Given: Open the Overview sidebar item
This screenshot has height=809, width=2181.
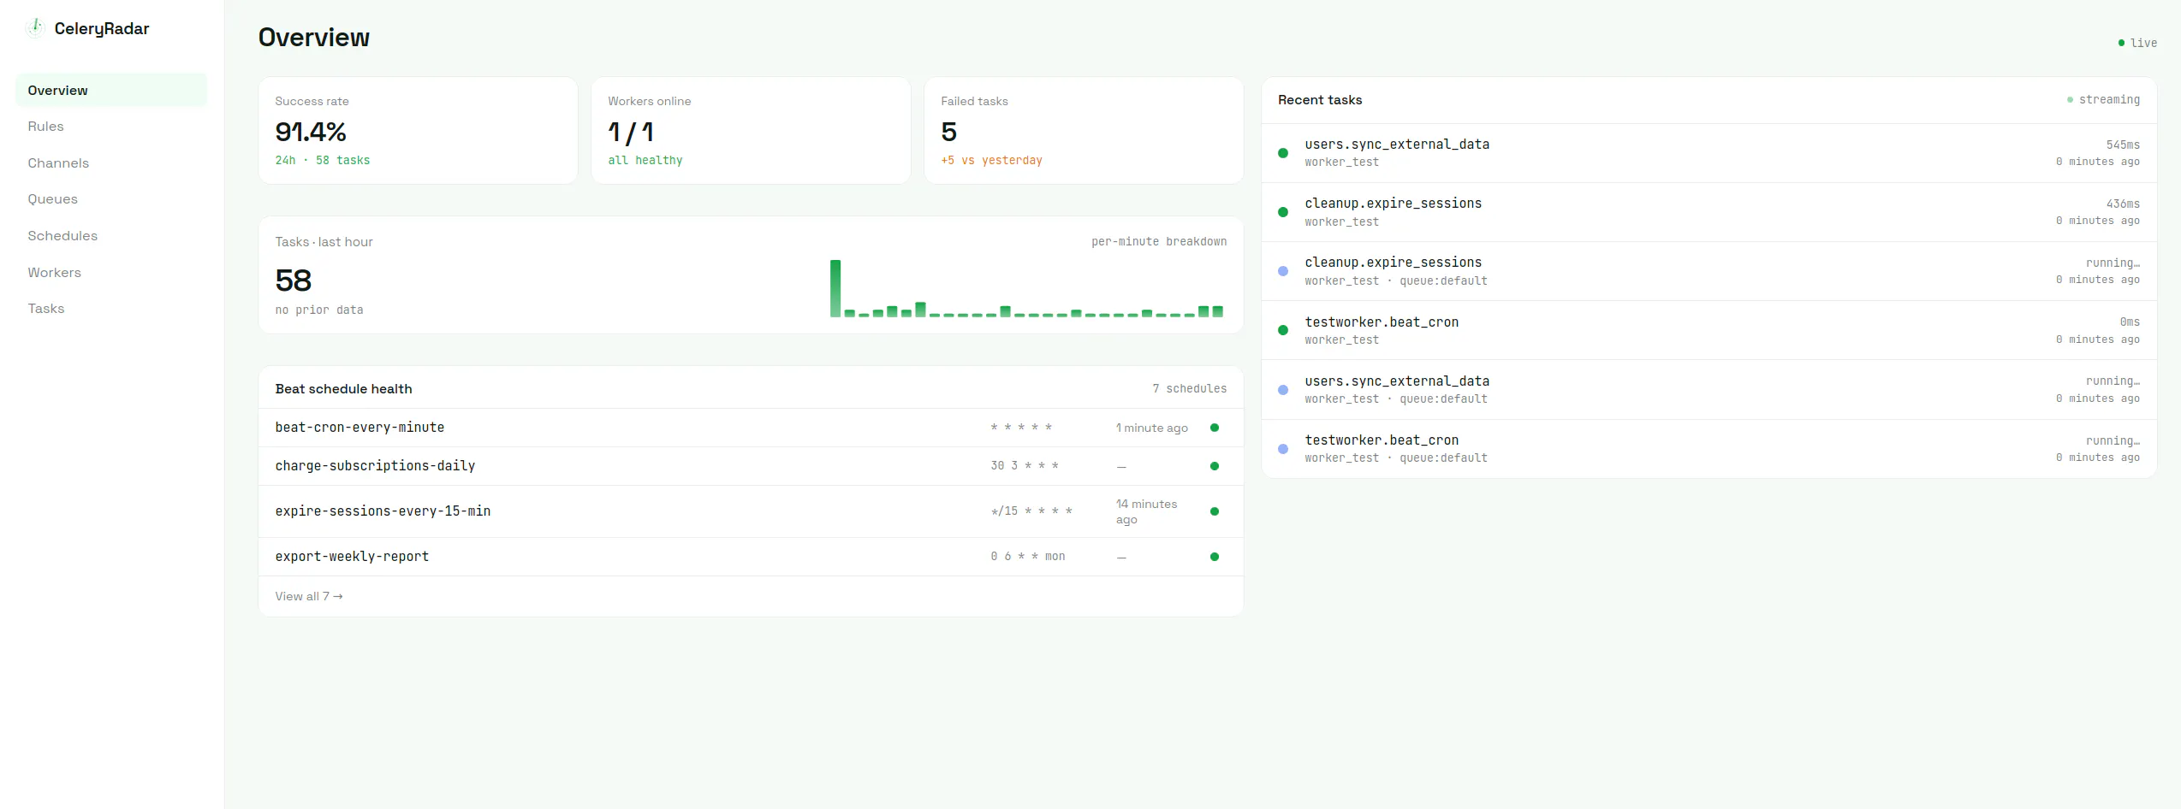Looking at the screenshot, I should pos(111,90).
